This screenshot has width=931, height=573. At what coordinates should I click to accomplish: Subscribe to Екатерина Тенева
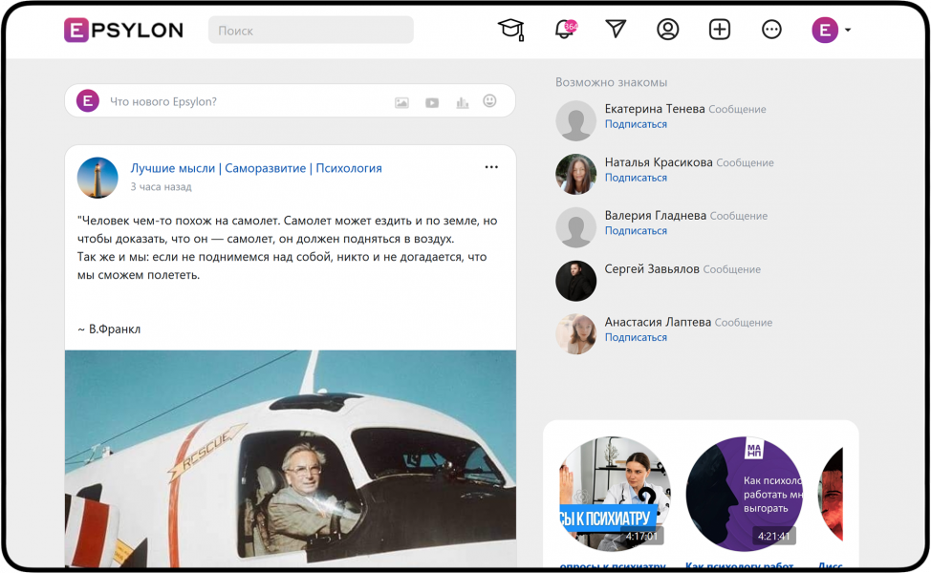tap(636, 124)
